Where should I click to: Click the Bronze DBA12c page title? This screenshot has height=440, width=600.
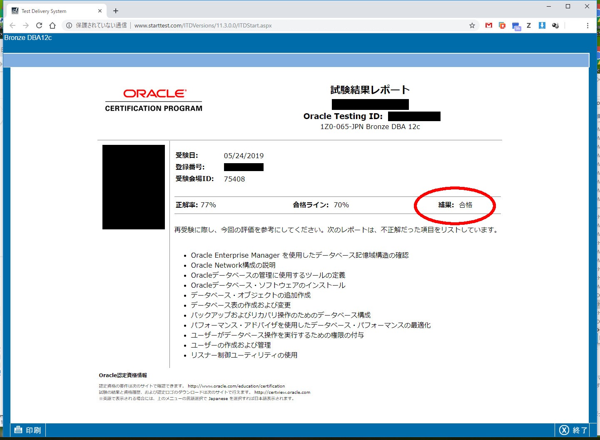pyautogui.click(x=28, y=37)
